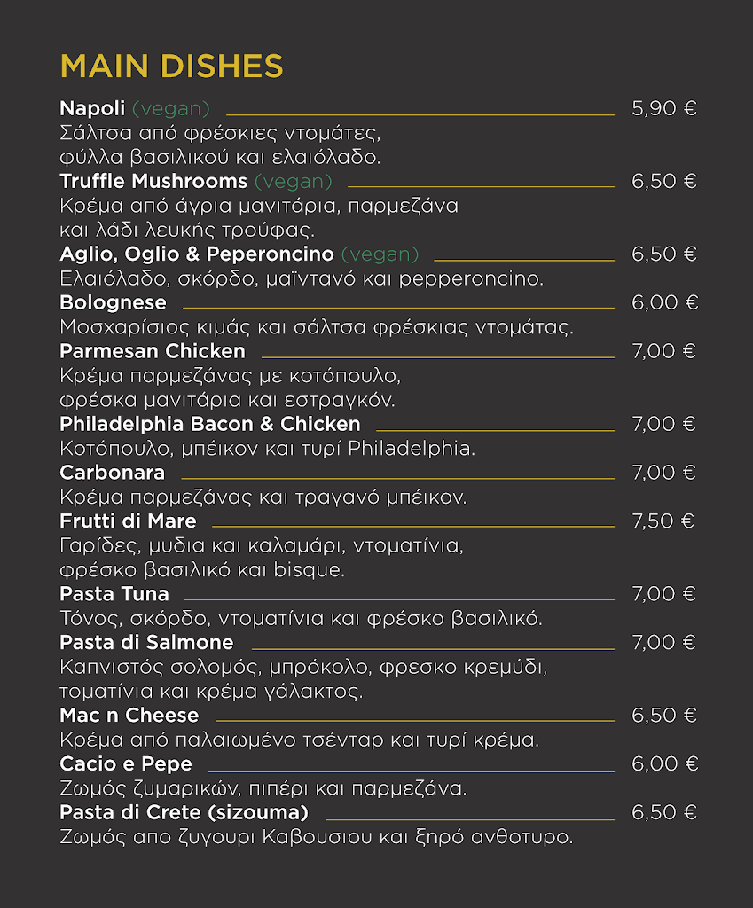Click the Frutti di Mare title
Screen dimensions: 753x908
[128, 521]
